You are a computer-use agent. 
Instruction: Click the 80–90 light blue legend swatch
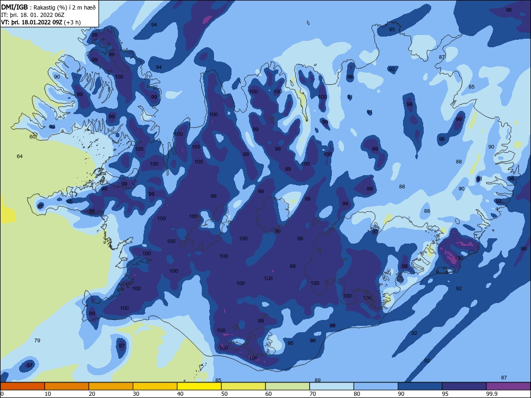[x=376, y=386]
